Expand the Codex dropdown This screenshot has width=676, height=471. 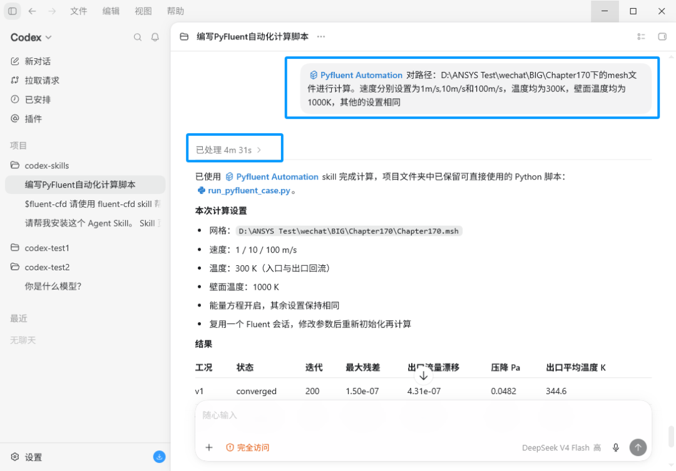[x=31, y=38]
